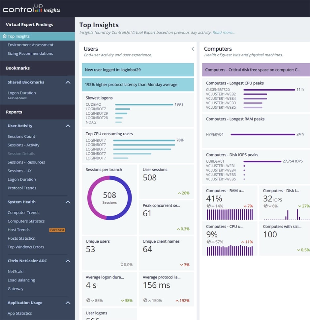Collapse the Application Usage section
The height and width of the screenshot is (320, 310).
click(68, 303)
